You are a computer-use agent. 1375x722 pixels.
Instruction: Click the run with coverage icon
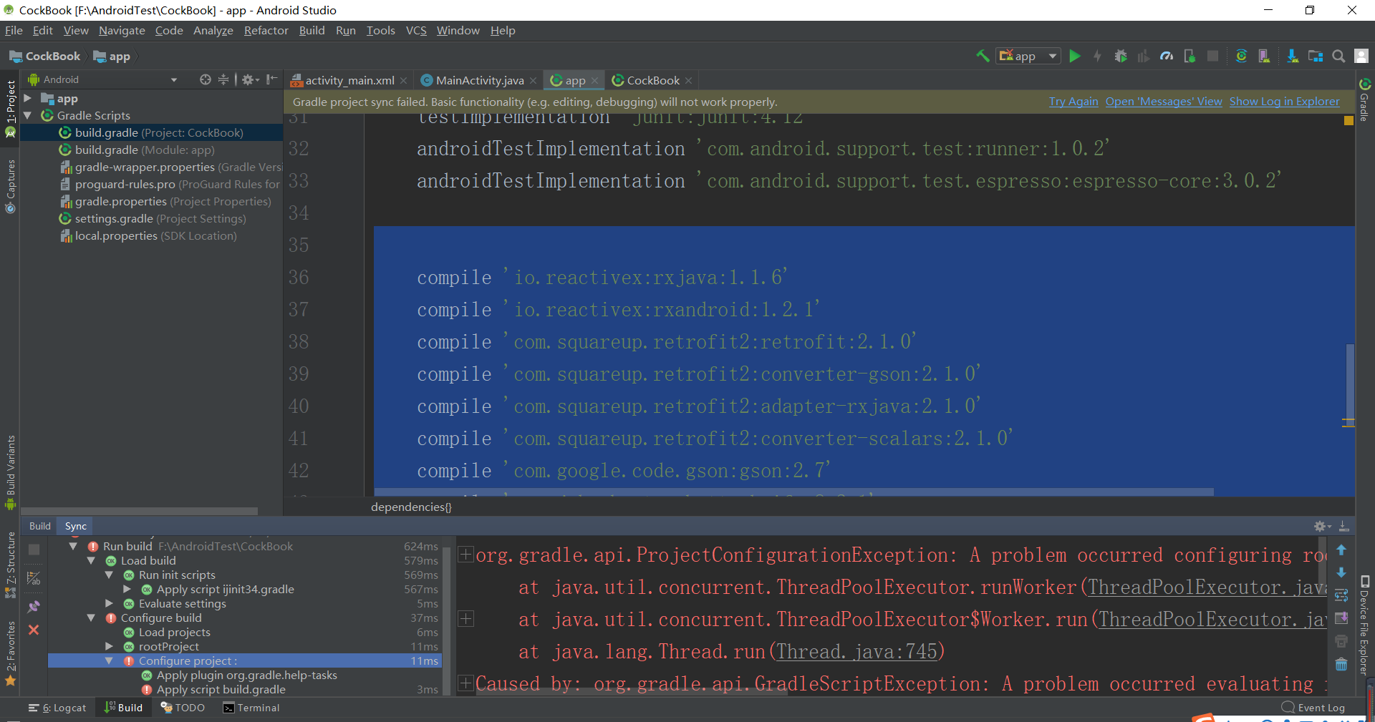1144,56
